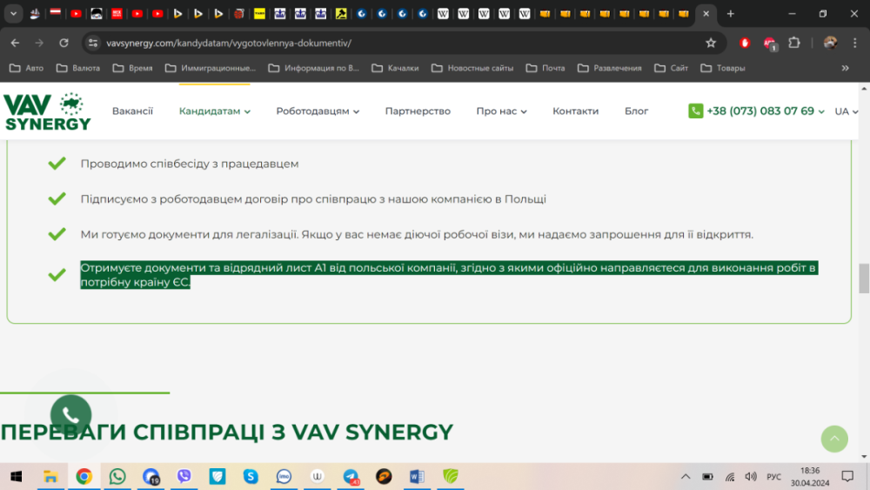Screen dimensions: 870x490
Task: Expand the Роботодавцям dropdown menu
Action: [317, 111]
